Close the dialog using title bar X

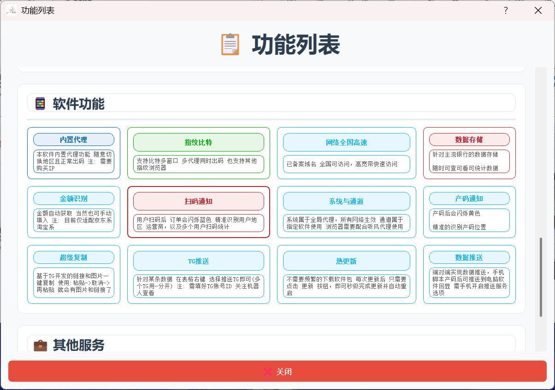538,10
